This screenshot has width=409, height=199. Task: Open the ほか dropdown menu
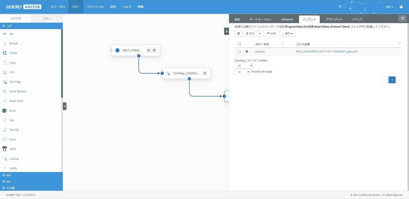tap(287, 33)
